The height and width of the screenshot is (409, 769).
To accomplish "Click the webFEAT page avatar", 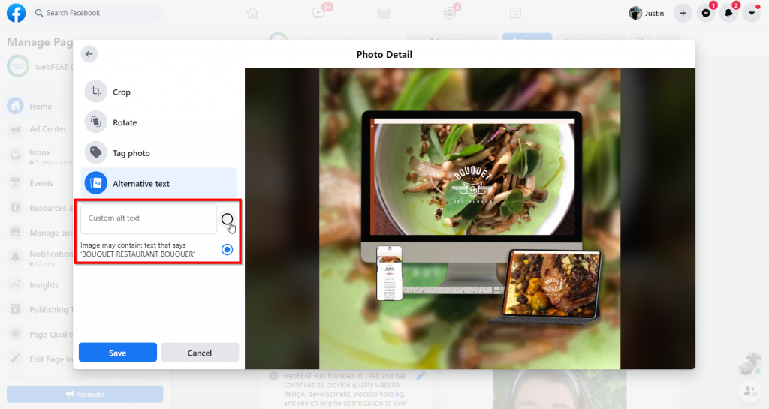I will tap(18, 67).
